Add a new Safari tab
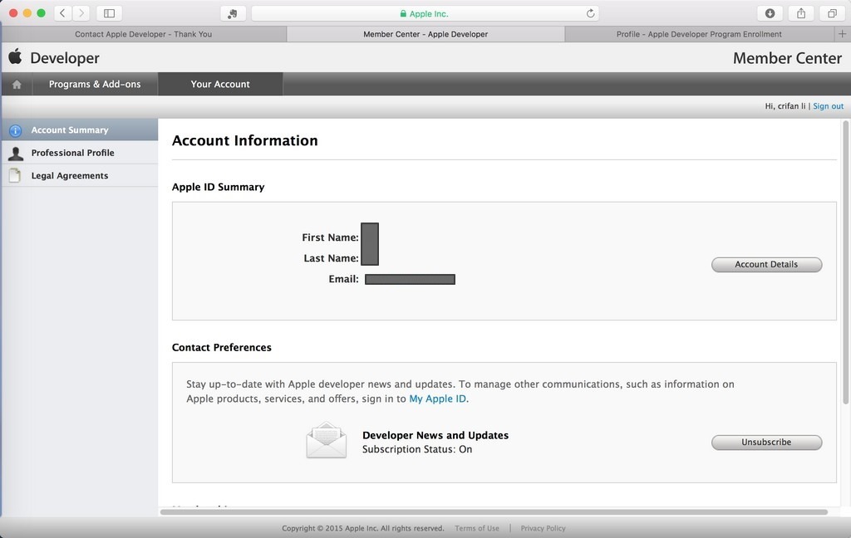 pos(843,34)
